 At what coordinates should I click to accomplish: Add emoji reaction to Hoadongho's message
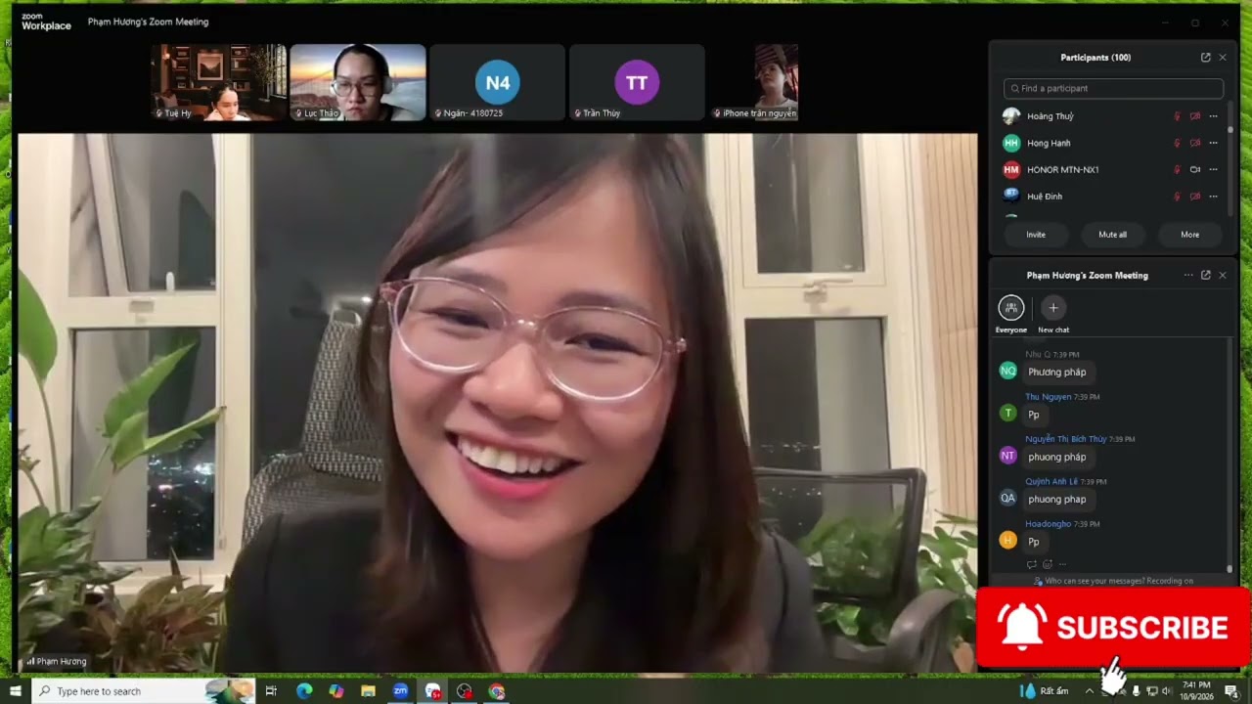coord(1048,564)
